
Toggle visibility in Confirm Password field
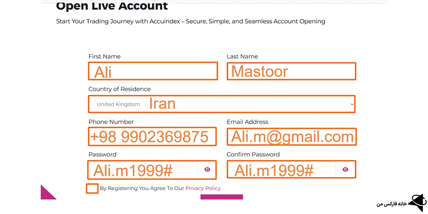pos(345,169)
